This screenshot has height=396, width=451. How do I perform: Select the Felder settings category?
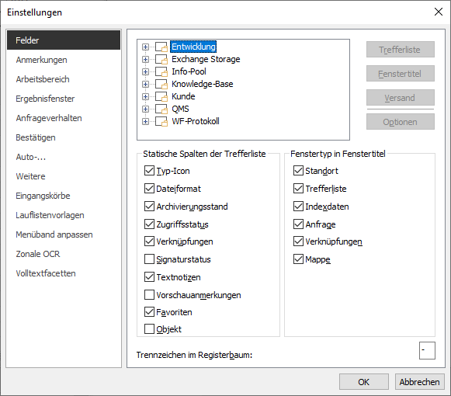64,40
